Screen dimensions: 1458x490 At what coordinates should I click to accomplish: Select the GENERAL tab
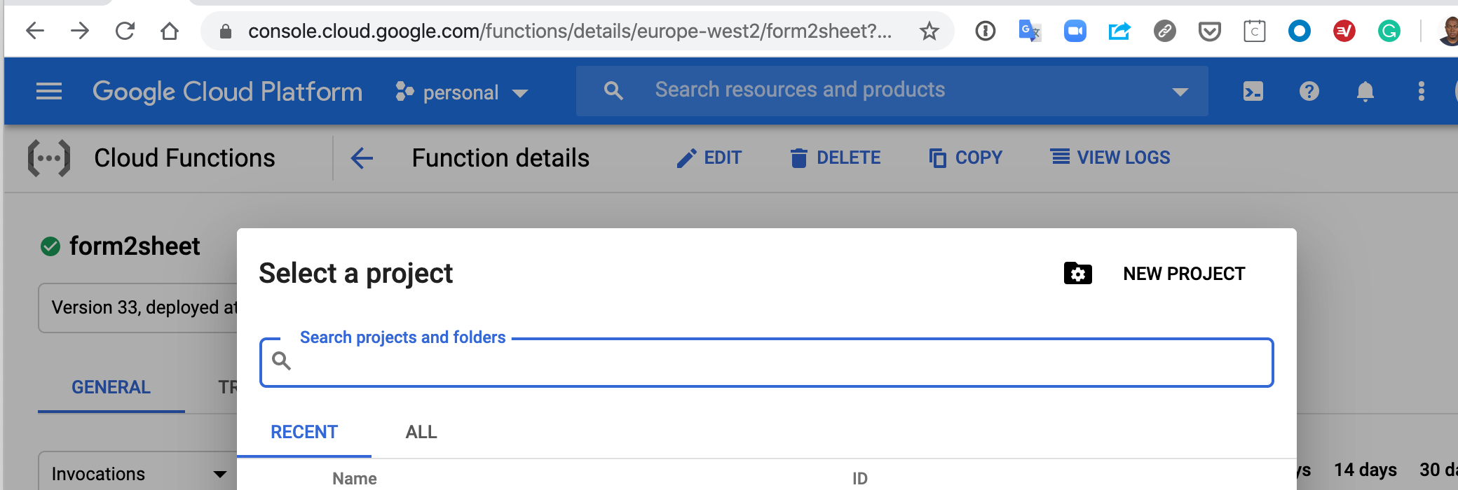pyautogui.click(x=111, y=387)
